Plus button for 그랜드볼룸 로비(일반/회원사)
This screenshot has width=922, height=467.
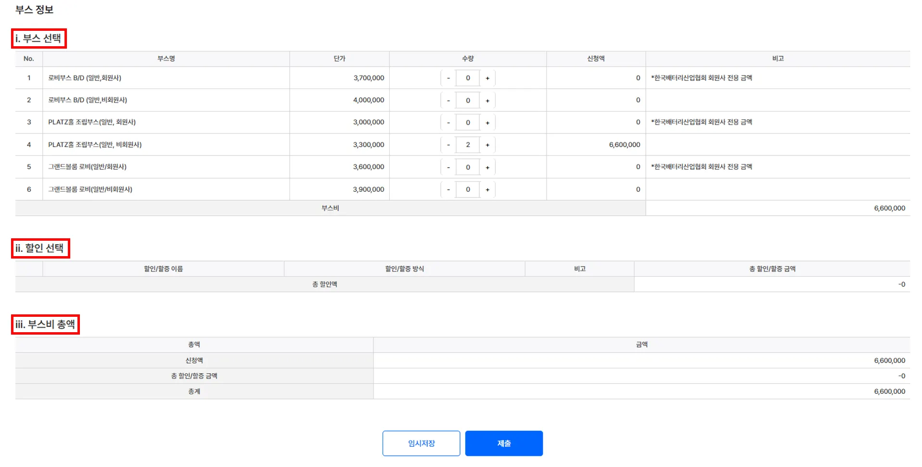click(x=487, y=167)
